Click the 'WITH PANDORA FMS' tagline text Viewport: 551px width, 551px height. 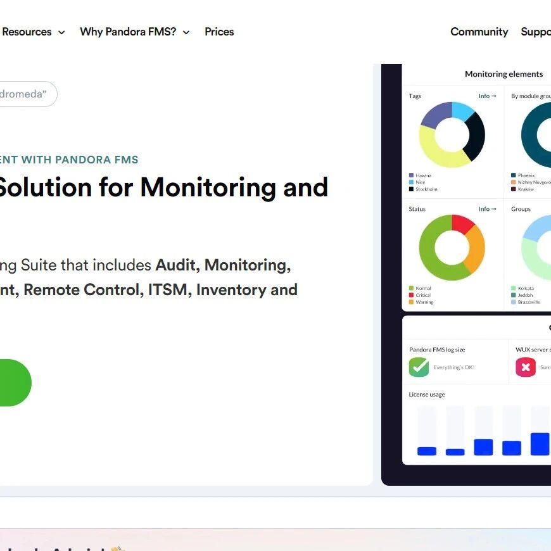[x=80, y=160]
